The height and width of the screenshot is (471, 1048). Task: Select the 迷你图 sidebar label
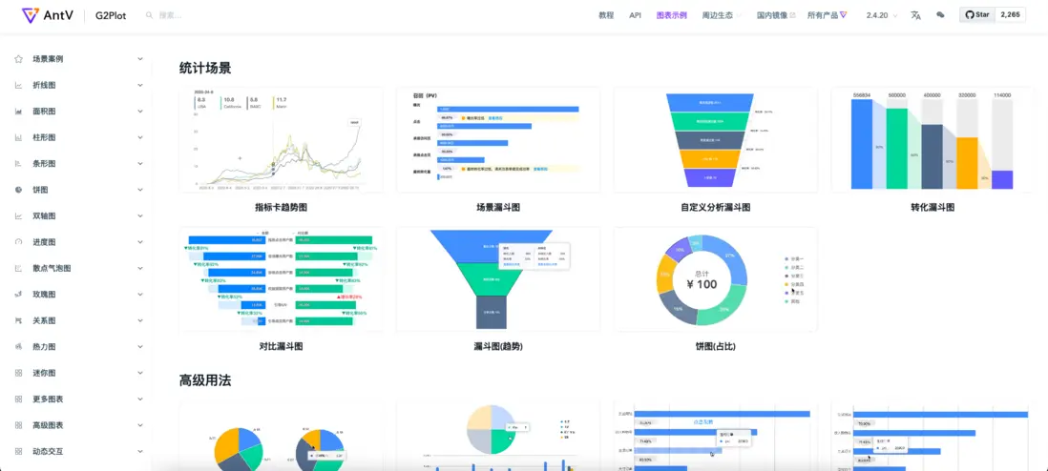44,373
